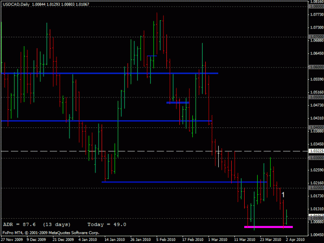Select the short blue segment near 1.04800
This screenshot has height=243, width=324.
178,103
